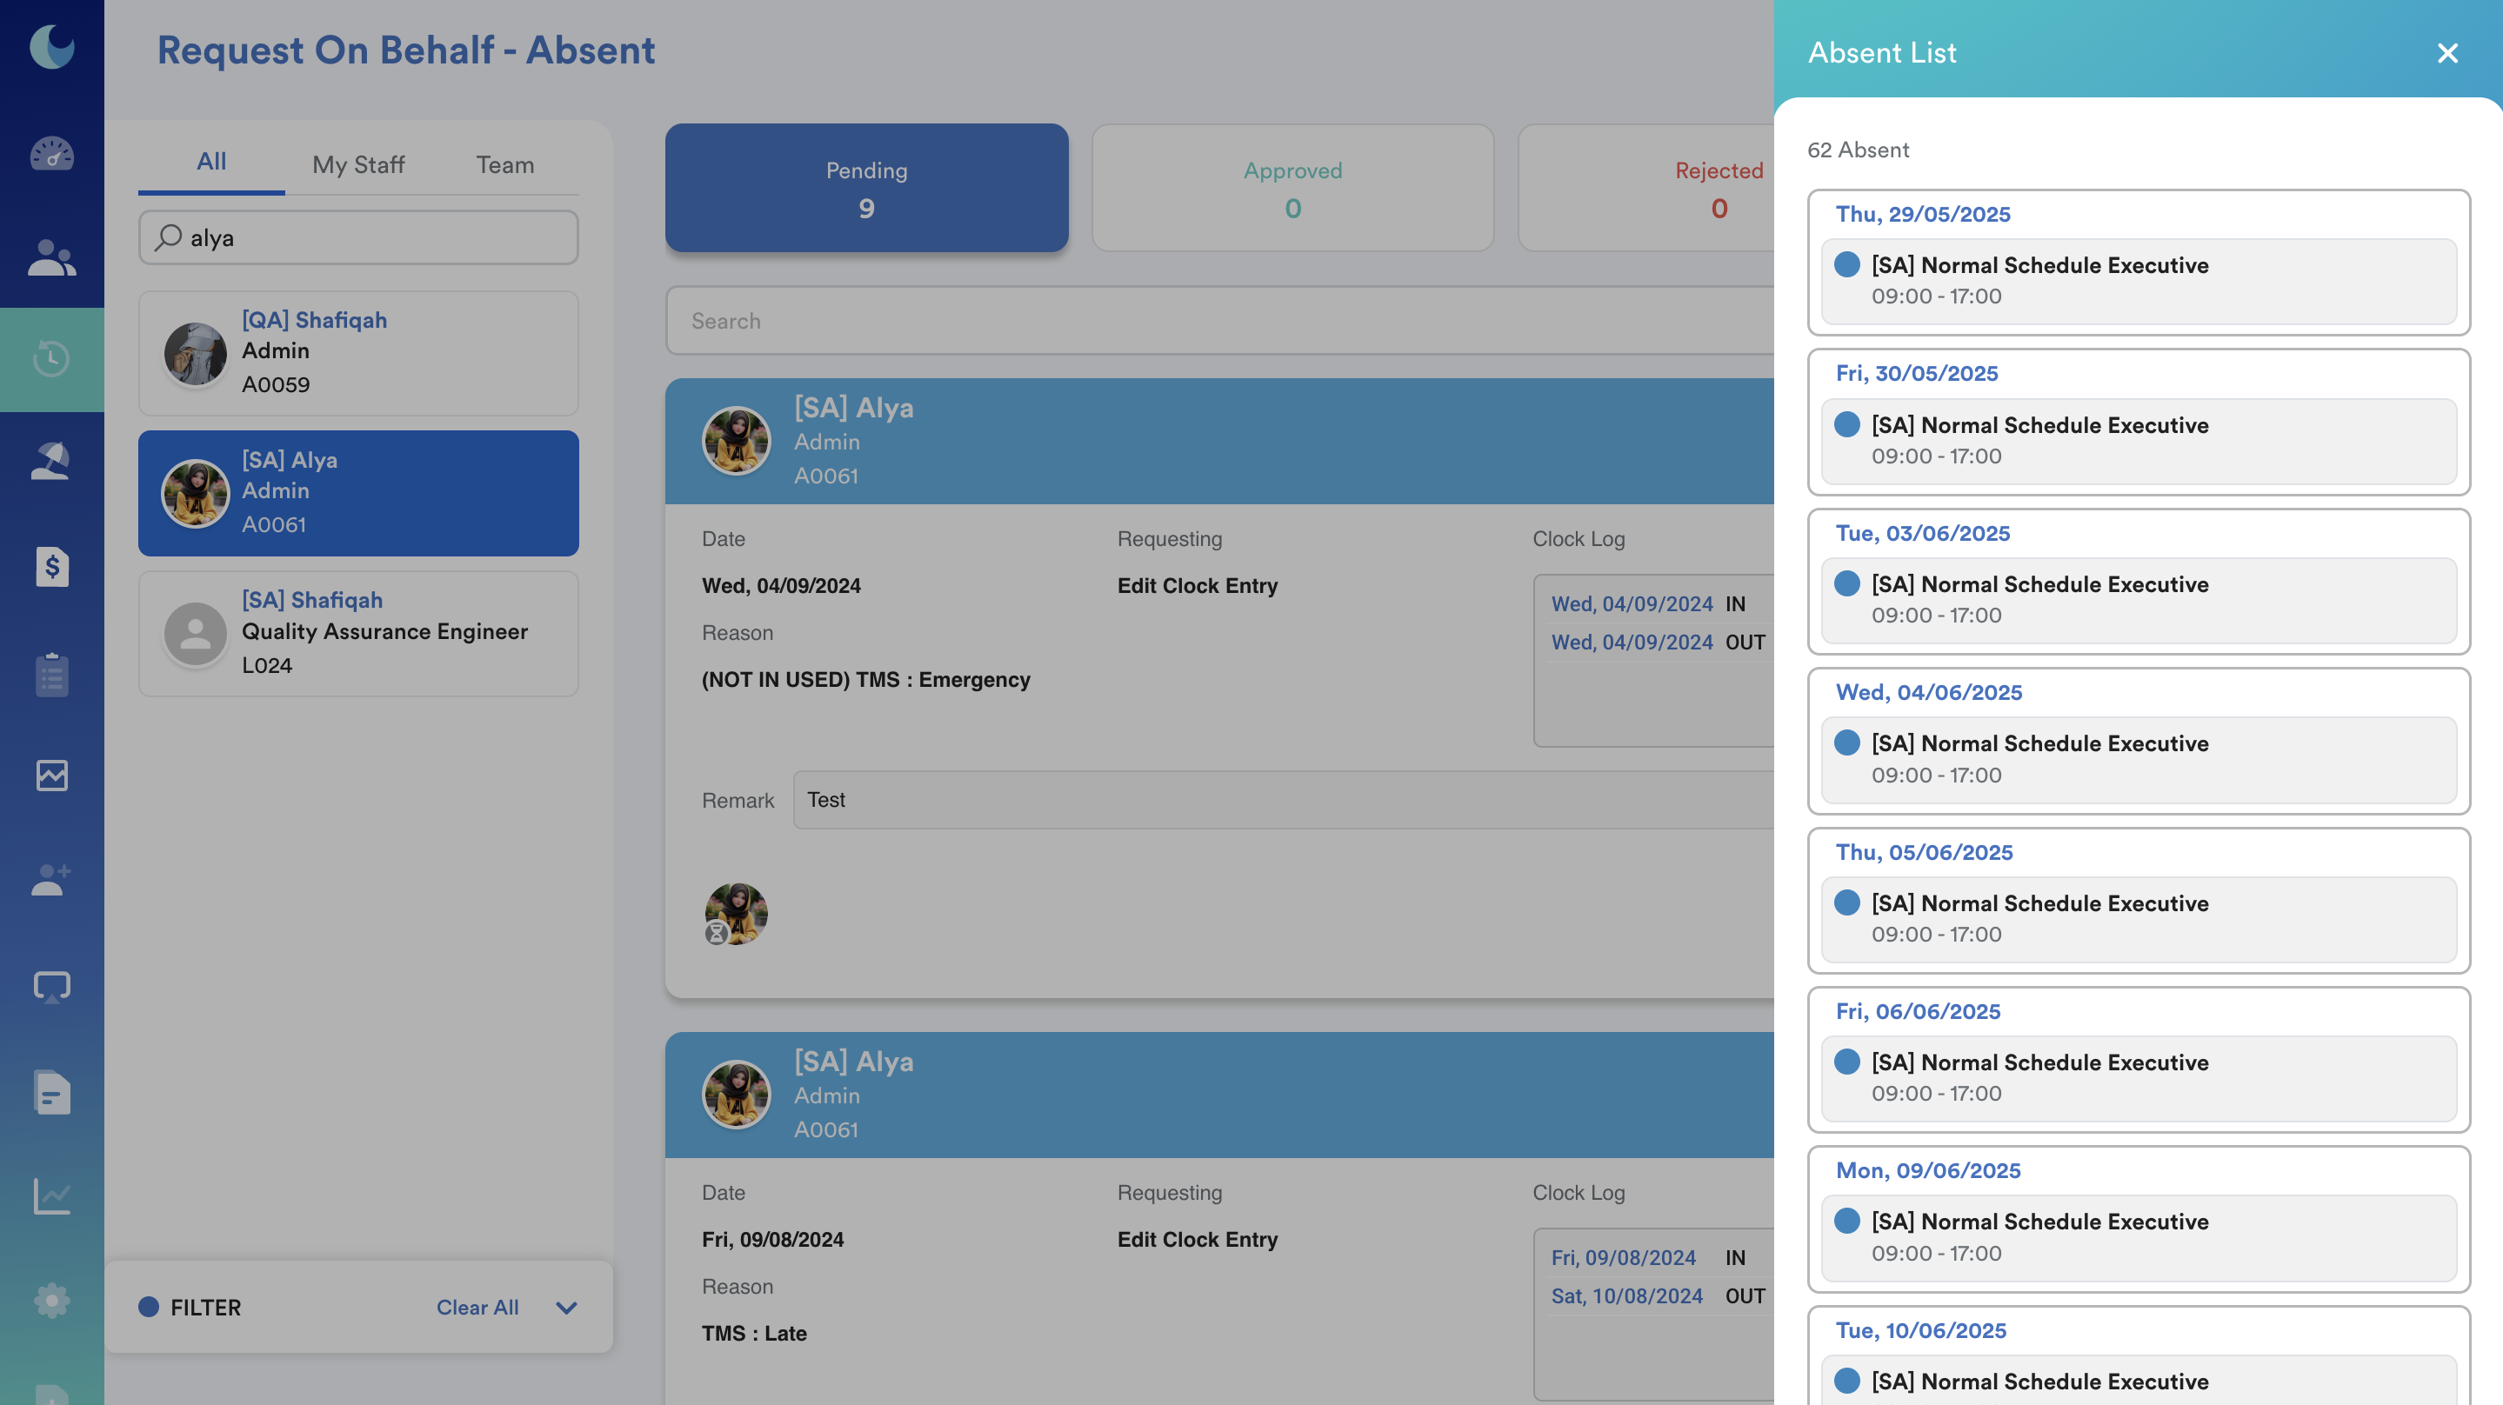This screenshot has width=2503, height=1405.
Task: Open the add-user recruitment sidebar icon
Action: pyautogui.click(x=51, y=881)
